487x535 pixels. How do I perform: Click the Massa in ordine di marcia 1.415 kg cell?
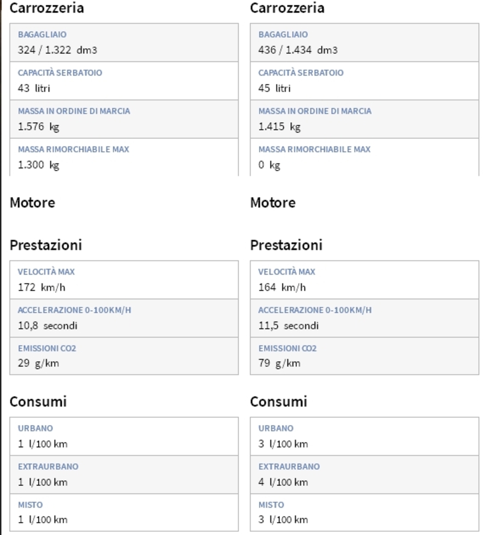(x=365, y=119)
